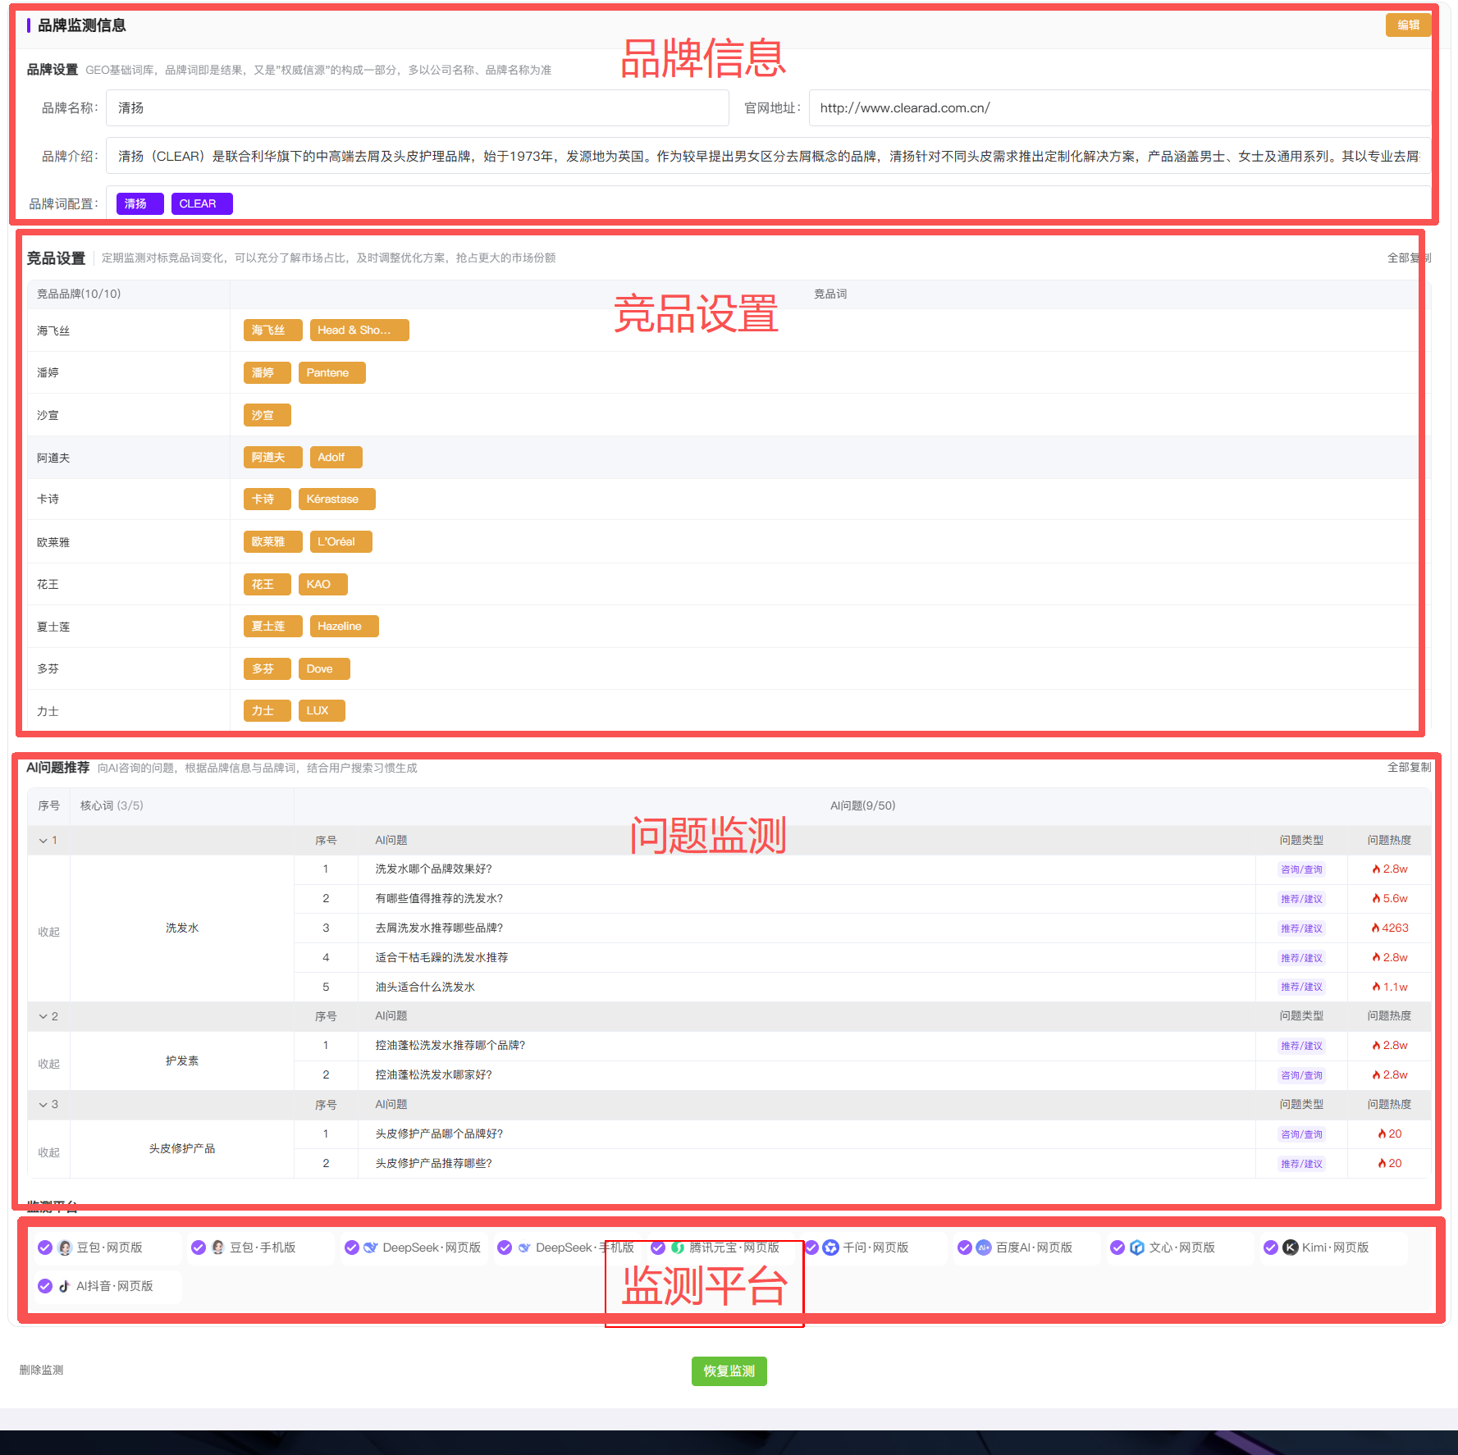Screen dimensions: 1458x1455
Task: Click 全部复制 in the AI问题推荐 section
Action: click(x=1409, y=768)
